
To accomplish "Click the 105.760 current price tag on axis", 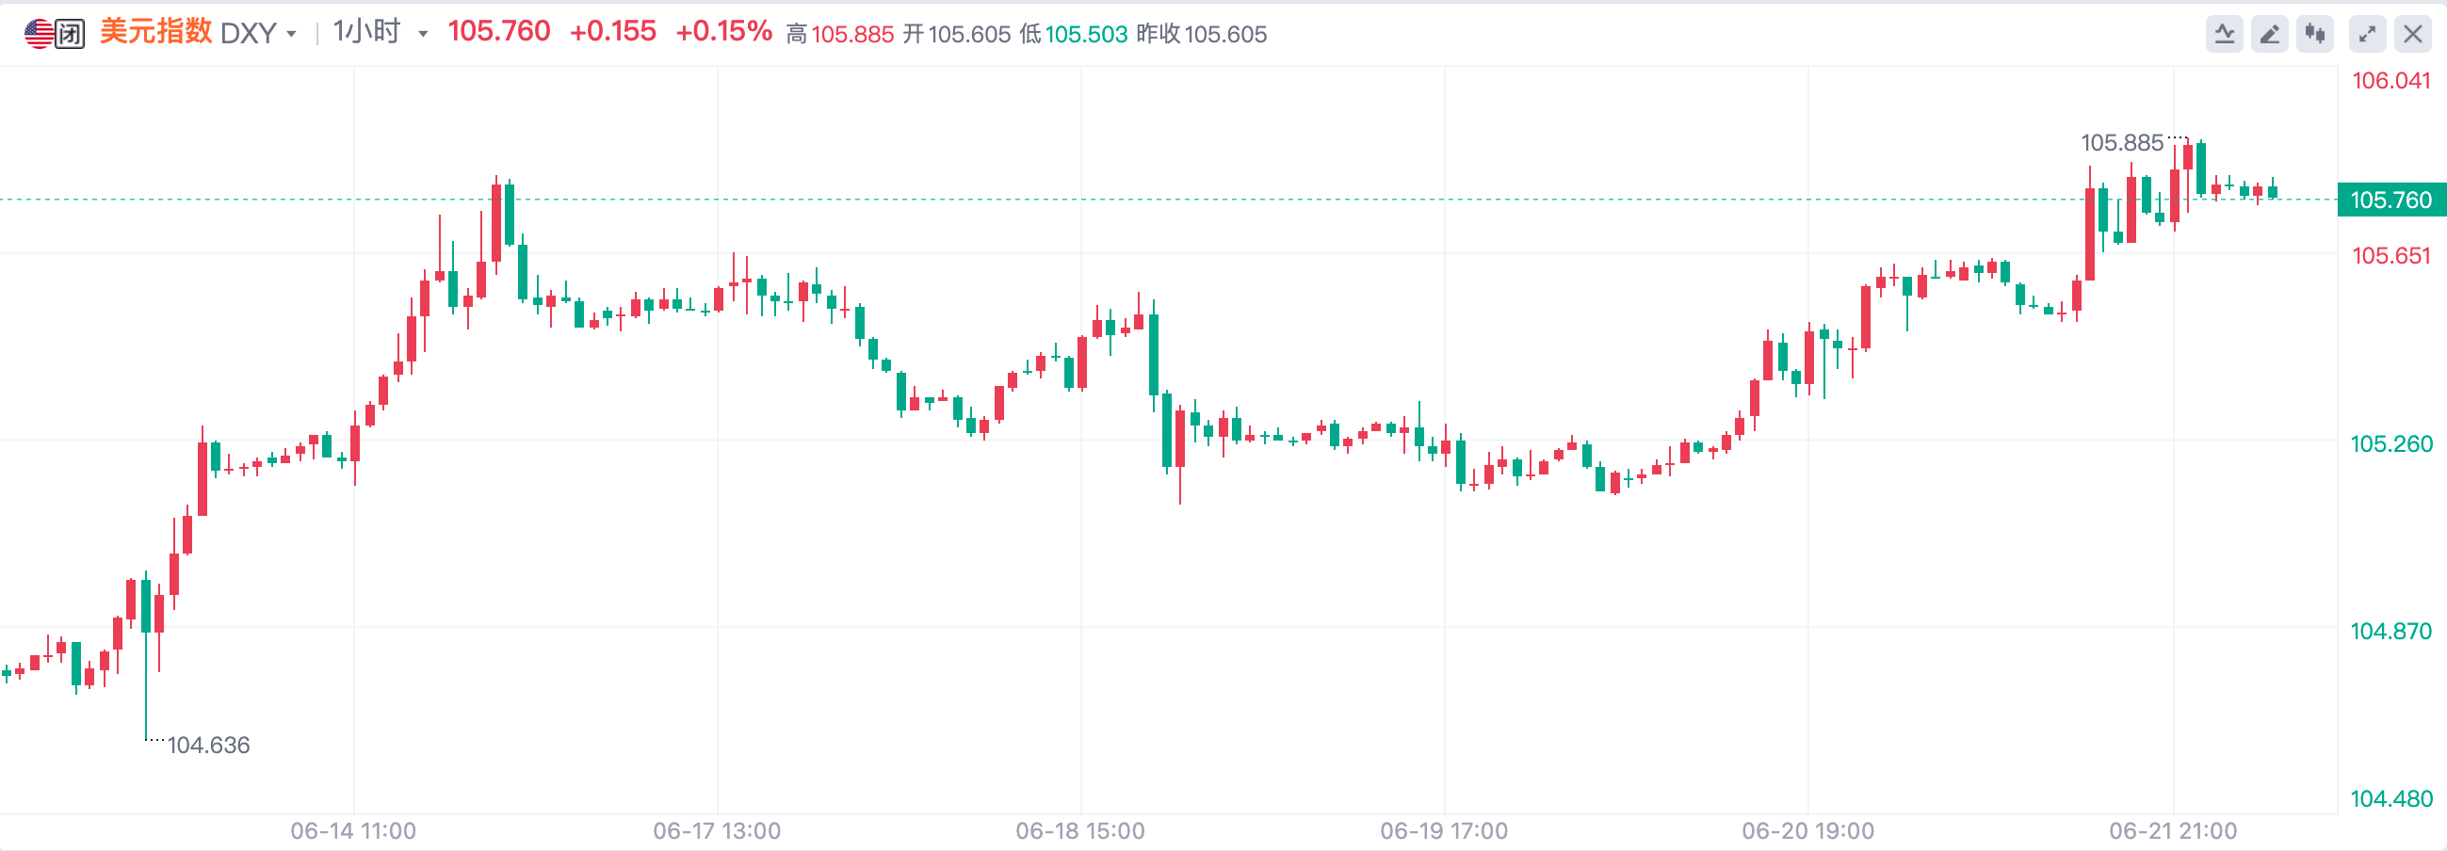I will tap(2390, 201).
